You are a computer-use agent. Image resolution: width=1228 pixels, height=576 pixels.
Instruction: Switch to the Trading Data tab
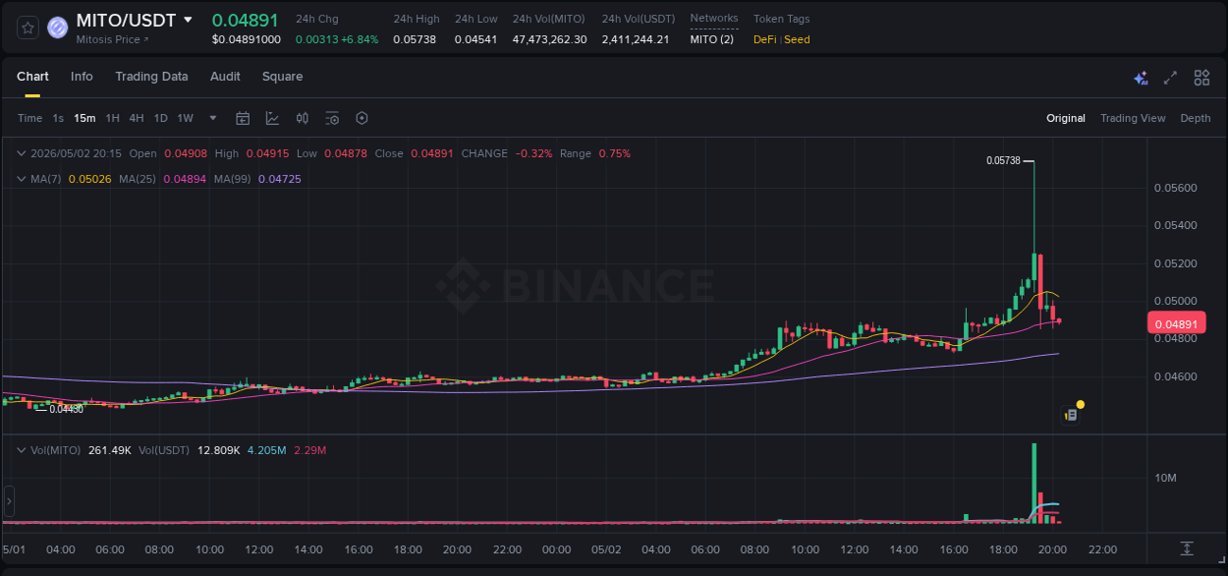(151, 77)
